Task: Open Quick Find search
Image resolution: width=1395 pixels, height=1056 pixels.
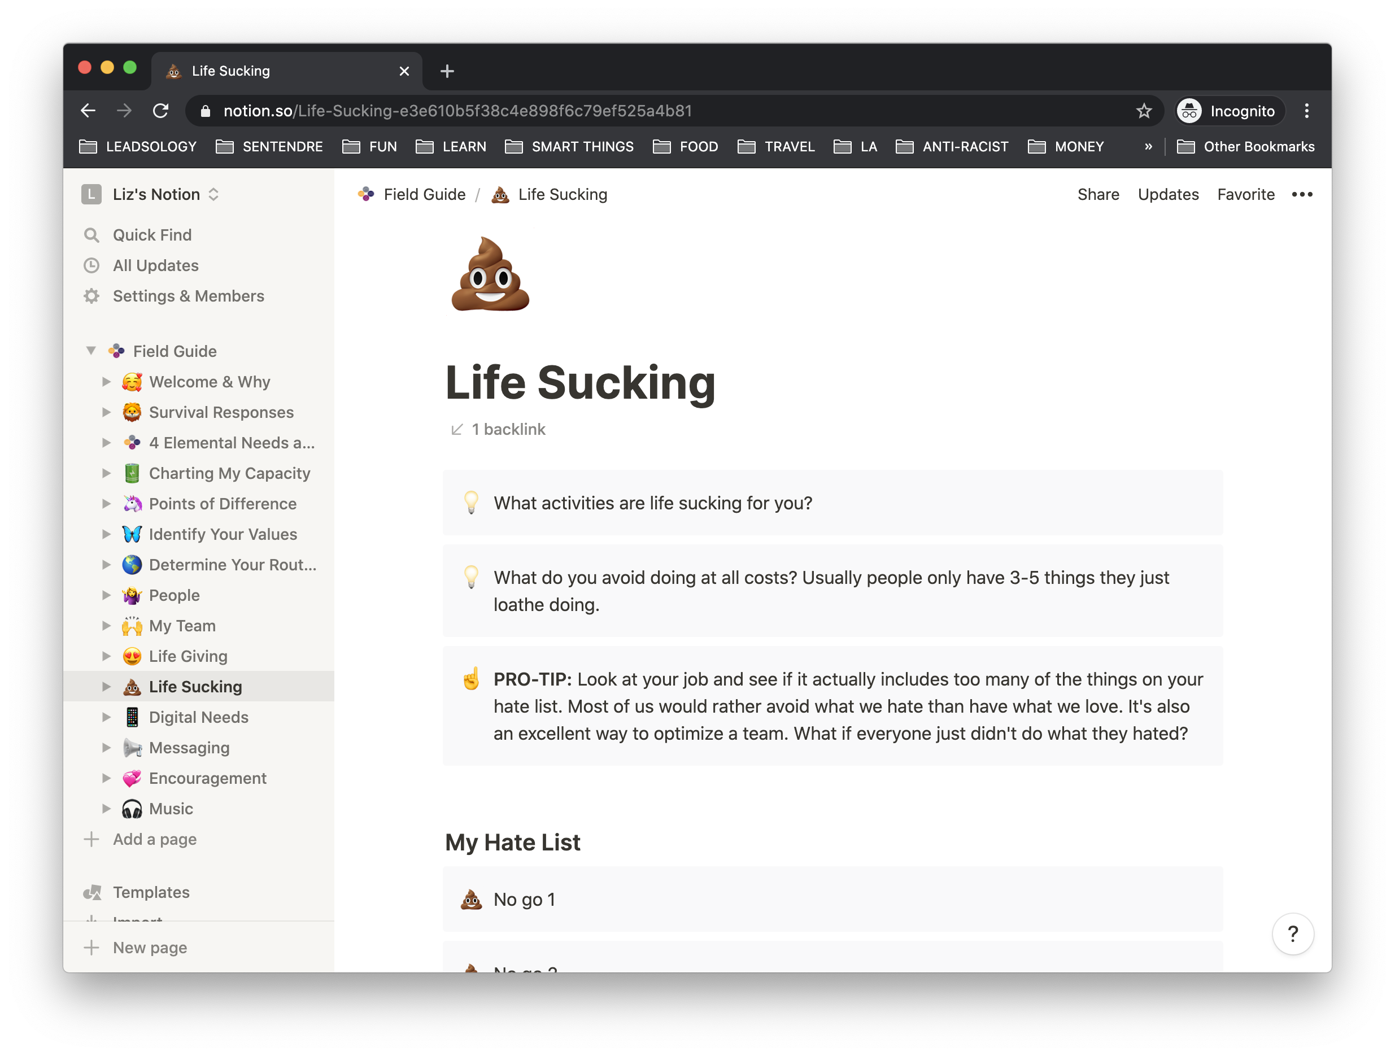Action: tap(151, 234)
